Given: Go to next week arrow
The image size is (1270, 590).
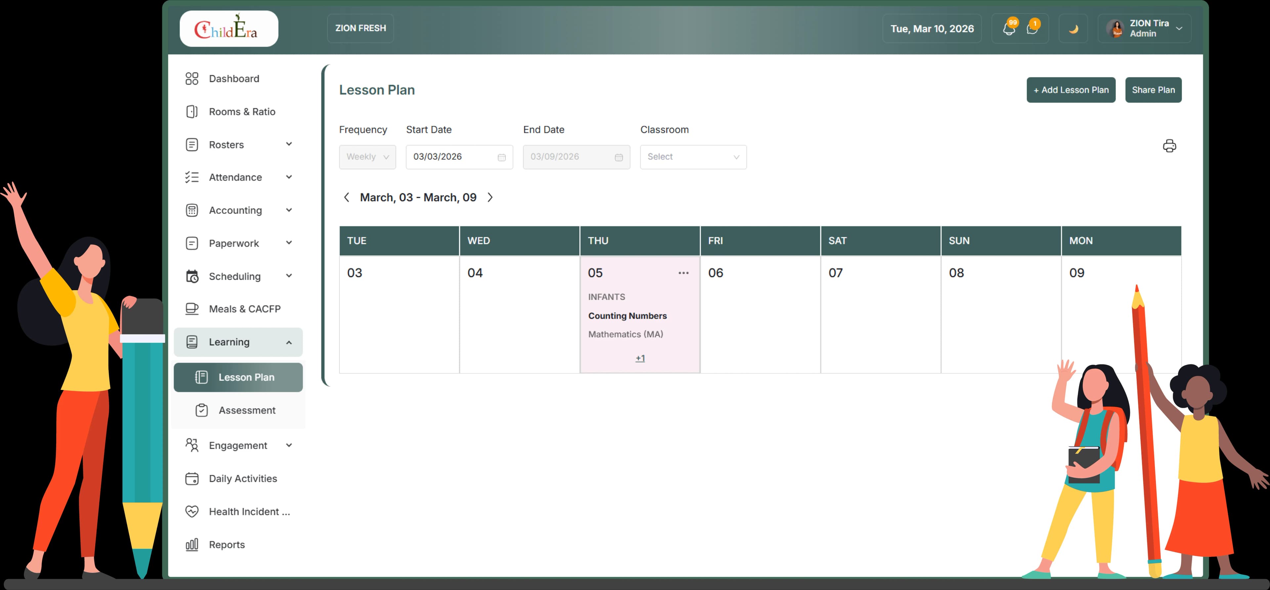Looking at the screenshot, I should [x=490, y=198].
